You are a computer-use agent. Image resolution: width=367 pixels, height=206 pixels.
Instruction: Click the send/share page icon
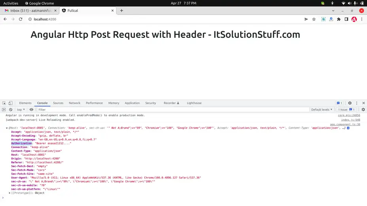(x=306, y=19)
